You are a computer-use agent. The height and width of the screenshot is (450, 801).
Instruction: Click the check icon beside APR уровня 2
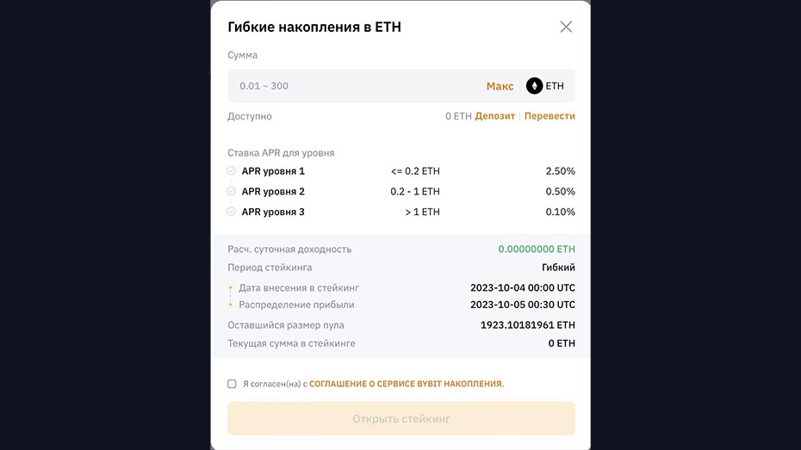pyautogui.click(x=232, y=191)
